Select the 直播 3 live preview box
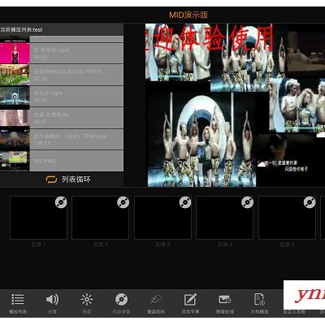This screenshot has height=325, width=325. point(162,218)
